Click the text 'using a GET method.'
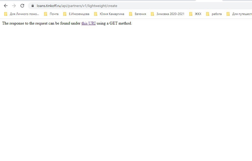 tap(114, 24)
